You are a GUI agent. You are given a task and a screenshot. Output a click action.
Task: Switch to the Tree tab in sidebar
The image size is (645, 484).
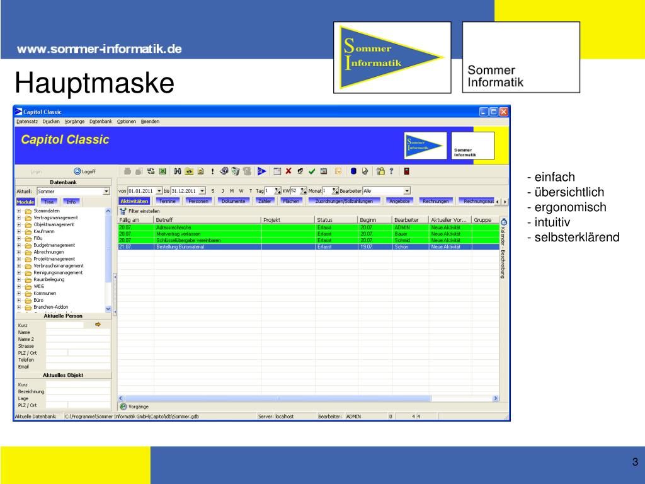[x=49, y=202]
